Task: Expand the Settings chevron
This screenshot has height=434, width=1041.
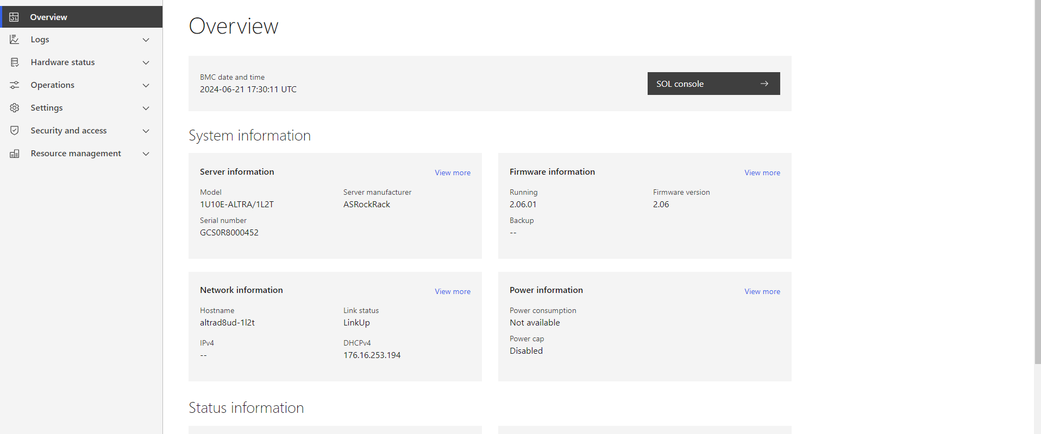Action: point(146,108)
